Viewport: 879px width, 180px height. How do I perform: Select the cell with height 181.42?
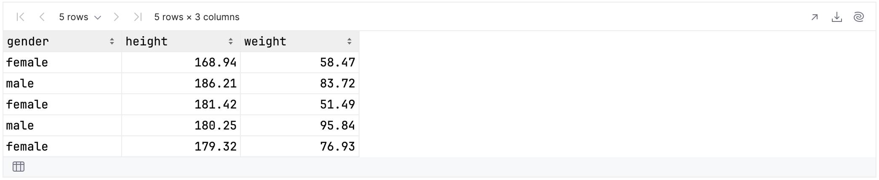[181, 104]
